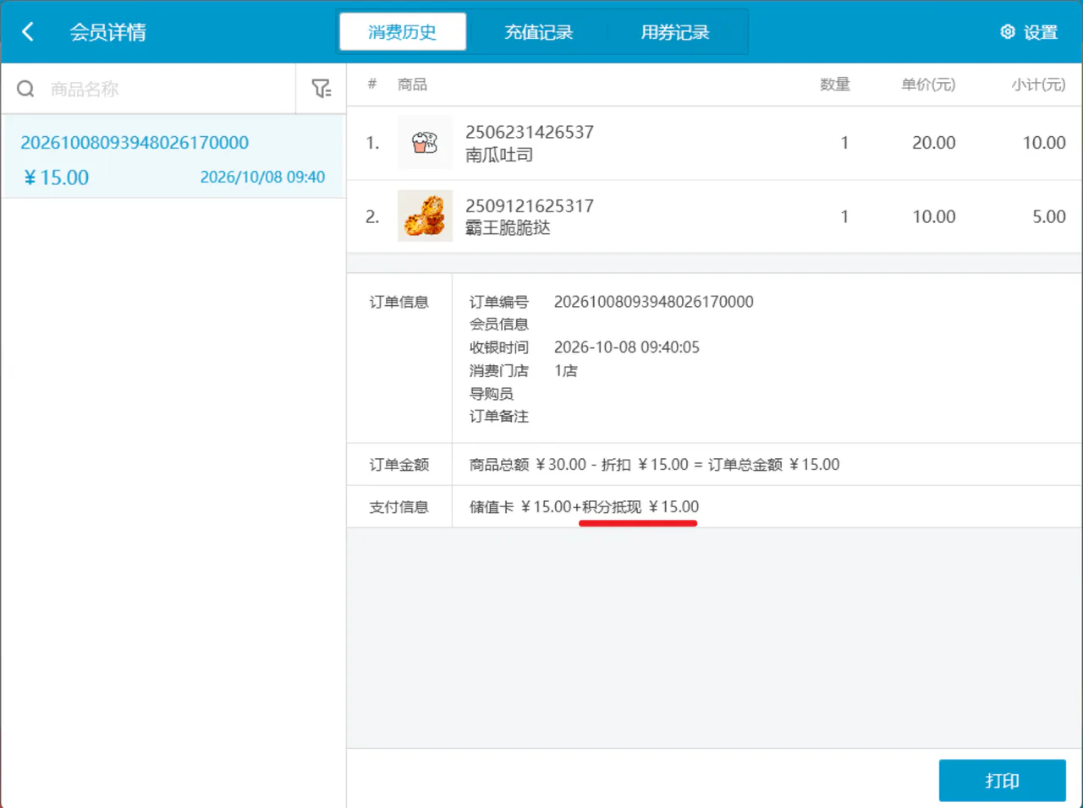This screenshot has width=1083, height=808.
Task: Click the 消费门店 value 1店
Action: click(x=566, y=370)
